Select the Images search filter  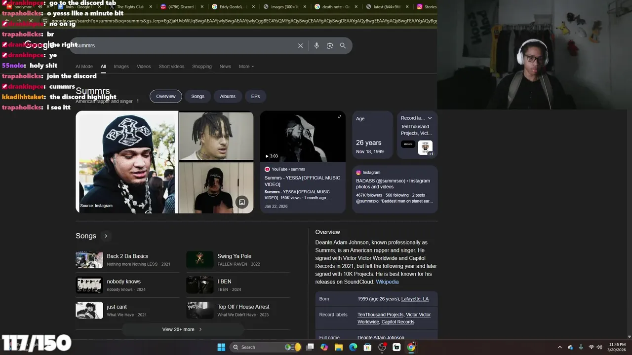pyautogui.click(x=121, y=67)
